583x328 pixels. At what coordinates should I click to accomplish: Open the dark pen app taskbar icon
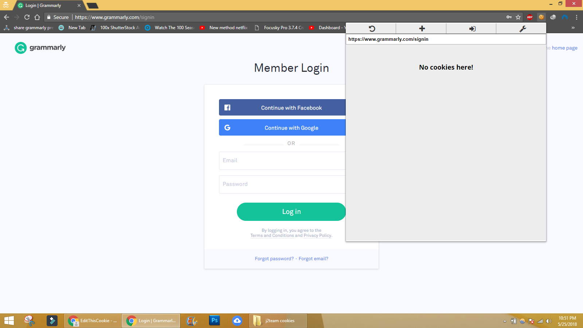(x=52, y=321)
